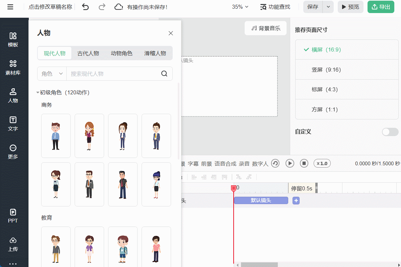This screenshot has height=267, width=401.
Task: Select the 方屏 (1:1) page size option
Action: point(346,109)
